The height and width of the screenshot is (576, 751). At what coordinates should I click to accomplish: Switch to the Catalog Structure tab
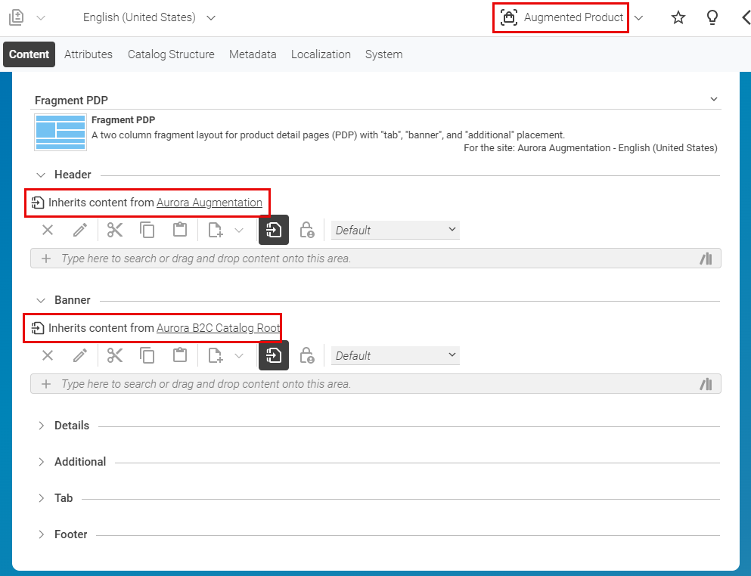171,54
